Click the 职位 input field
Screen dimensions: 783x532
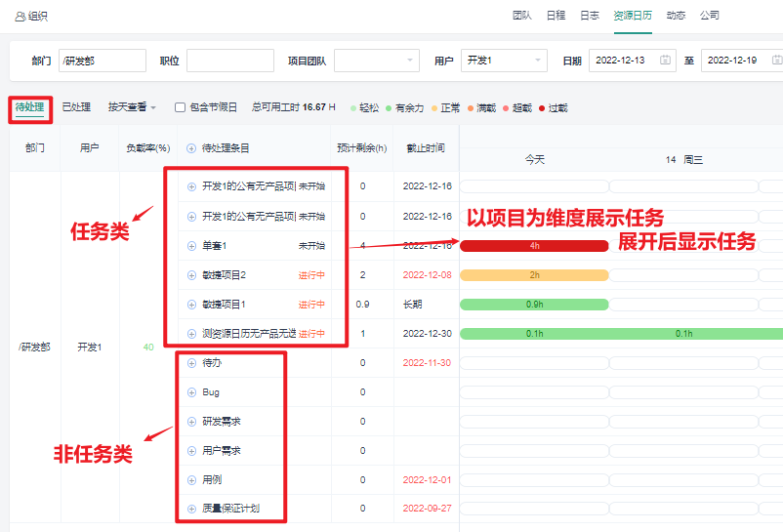[x=230, y=61]
